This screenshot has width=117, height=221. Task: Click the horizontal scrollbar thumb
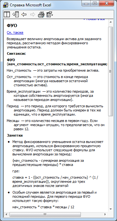coord(45,214)
